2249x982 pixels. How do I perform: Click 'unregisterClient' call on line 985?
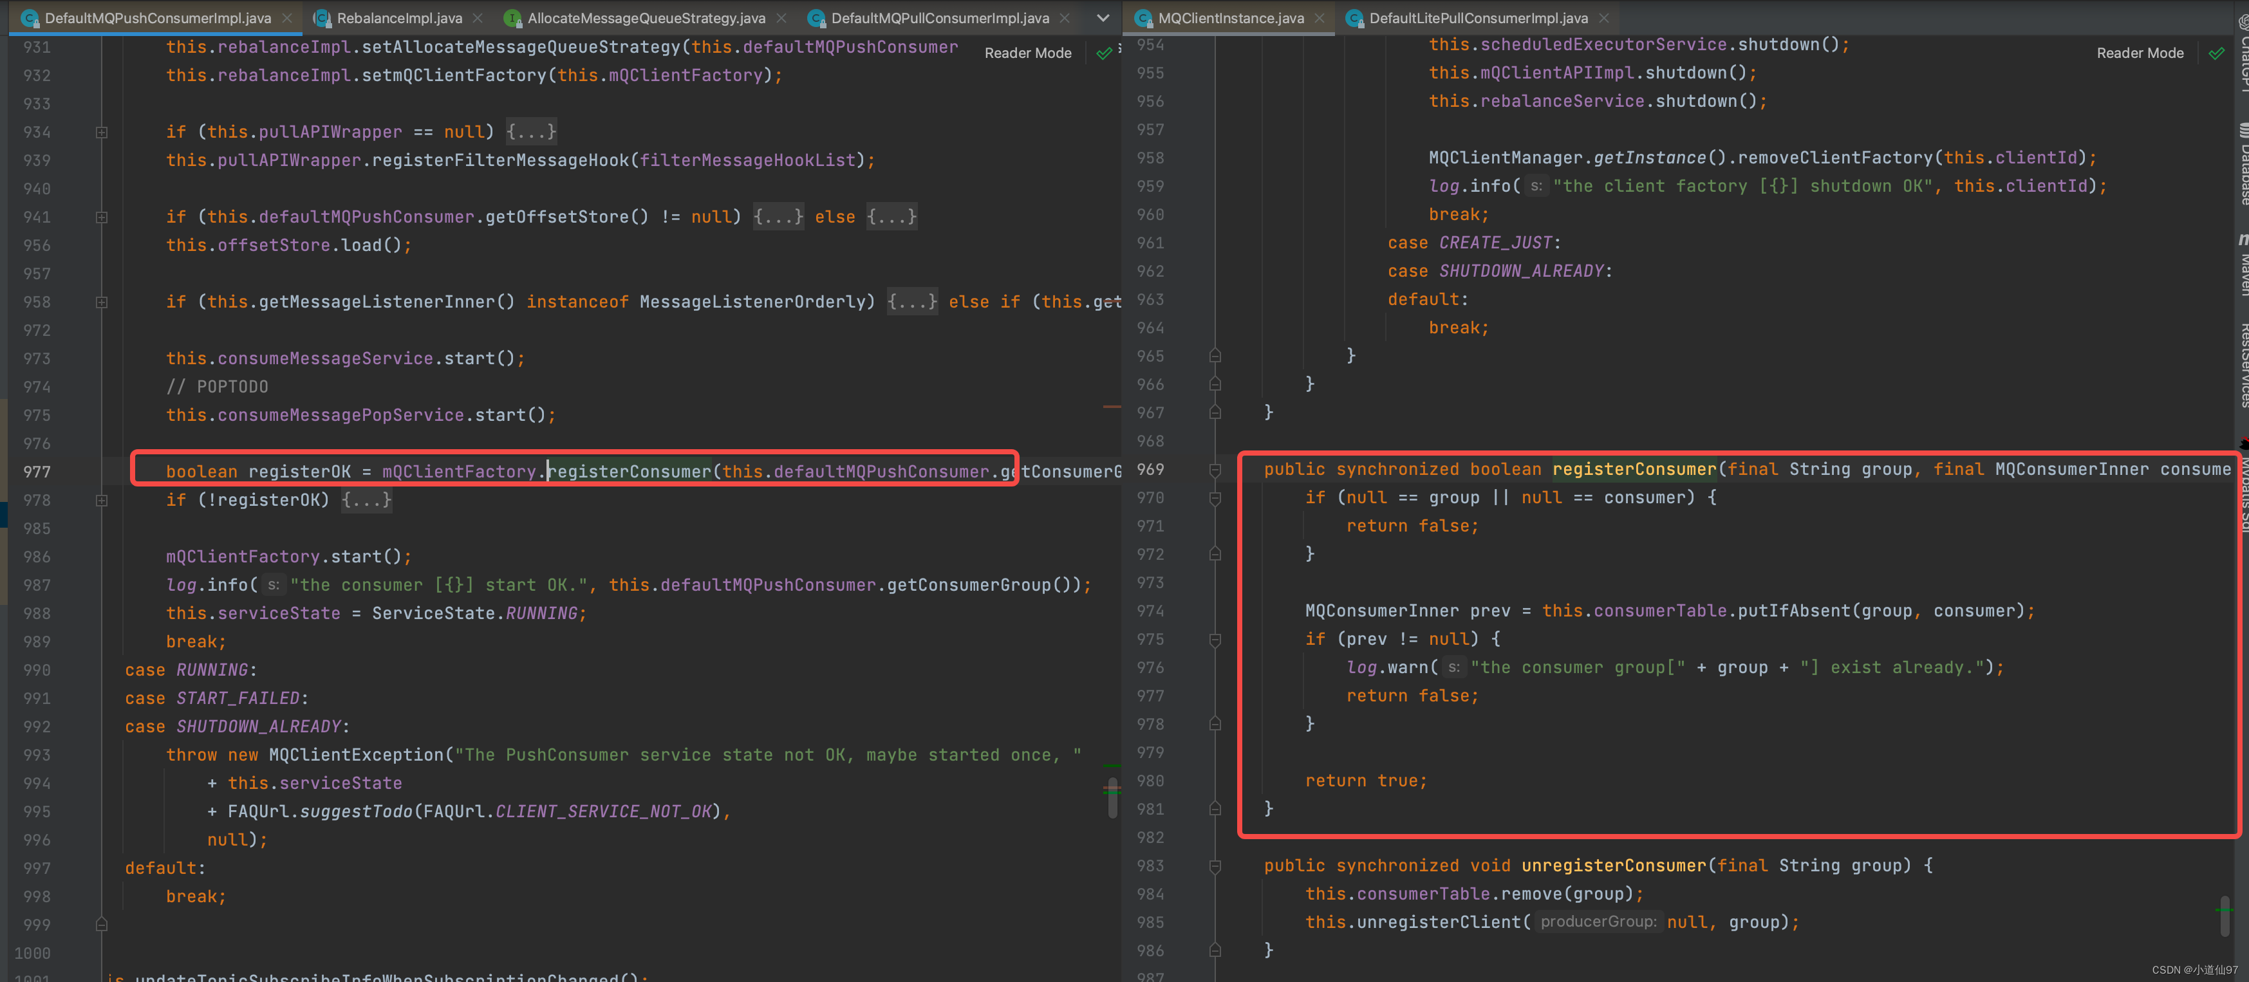pyautogui.click(x=1439, y=923)
